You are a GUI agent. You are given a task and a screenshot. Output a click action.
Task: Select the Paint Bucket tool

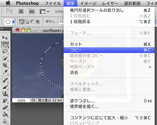click(x=5, y=114)
